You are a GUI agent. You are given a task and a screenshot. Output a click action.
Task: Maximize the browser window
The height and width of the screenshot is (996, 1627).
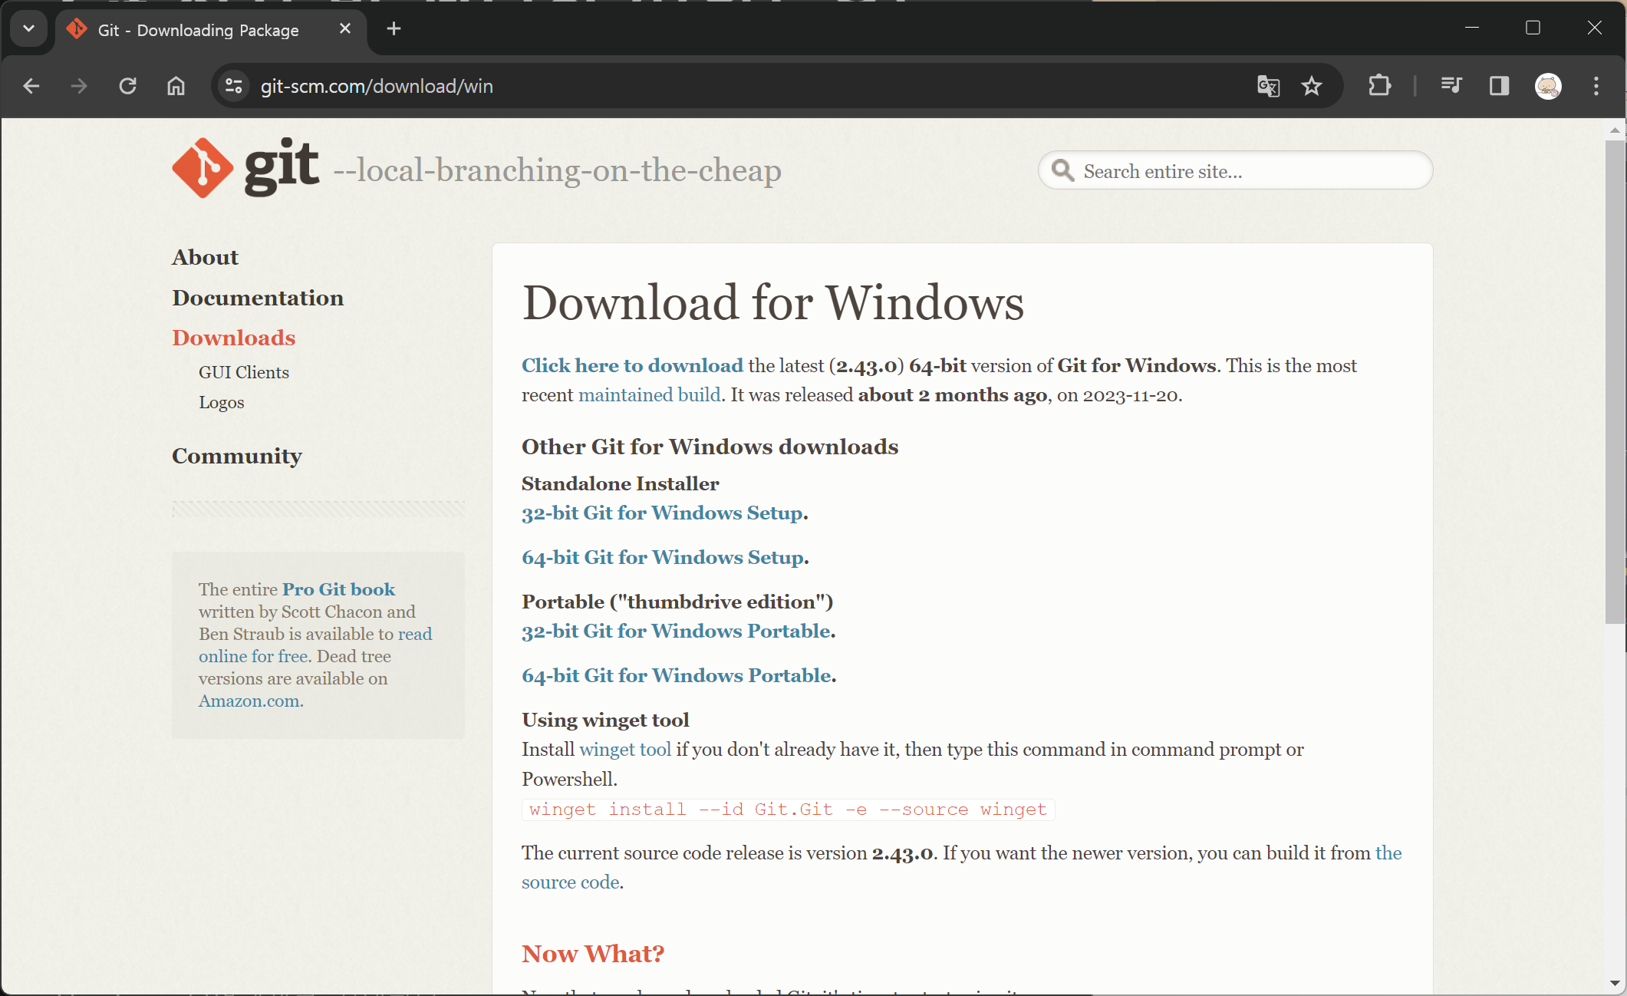coord(1533,28)
